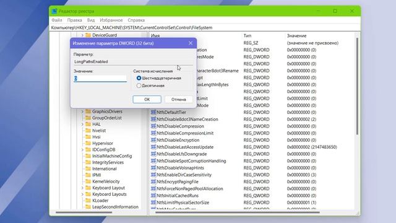Click the NtfsDisableEncryption value icon
The height and width of the screenshot is (223, 396).
(153, 140)
